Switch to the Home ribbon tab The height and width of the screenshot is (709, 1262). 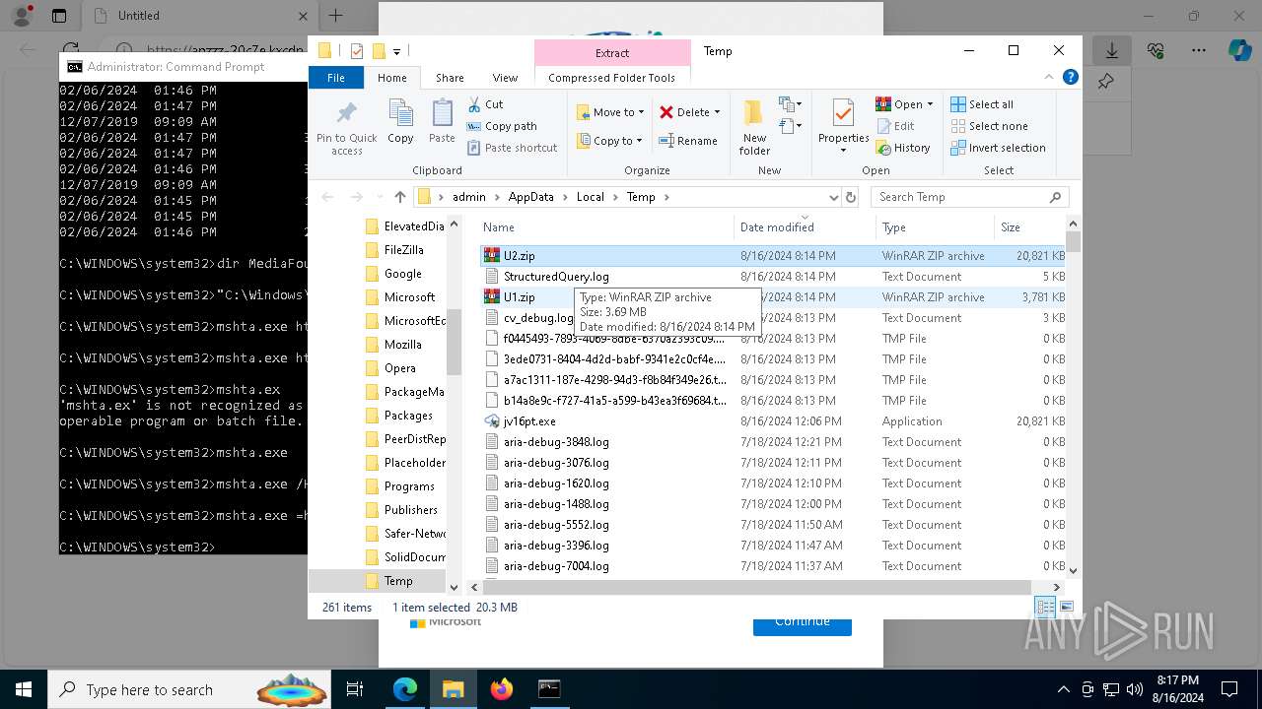[x=391, y=78]
